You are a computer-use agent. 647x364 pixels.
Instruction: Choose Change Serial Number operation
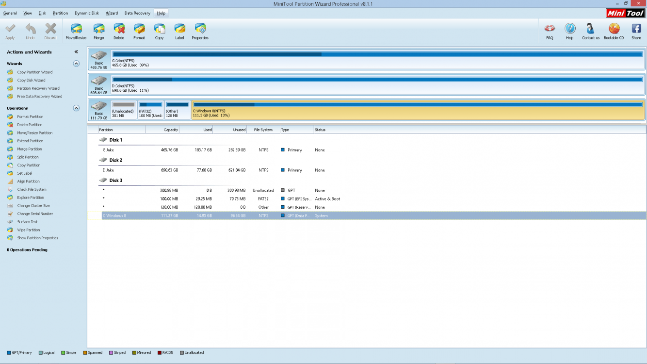tap(35, 214)
